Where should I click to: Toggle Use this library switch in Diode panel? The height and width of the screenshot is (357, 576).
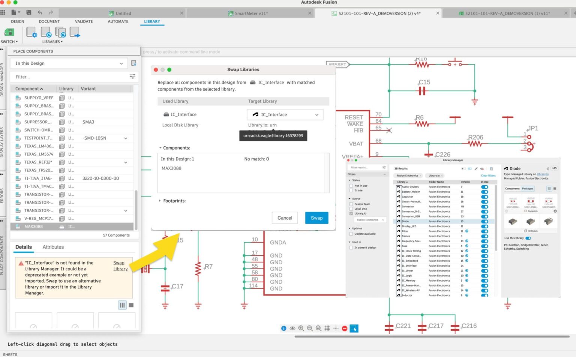tap(529, 238)
